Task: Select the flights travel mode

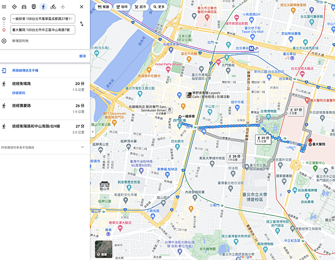Action: 63,7
